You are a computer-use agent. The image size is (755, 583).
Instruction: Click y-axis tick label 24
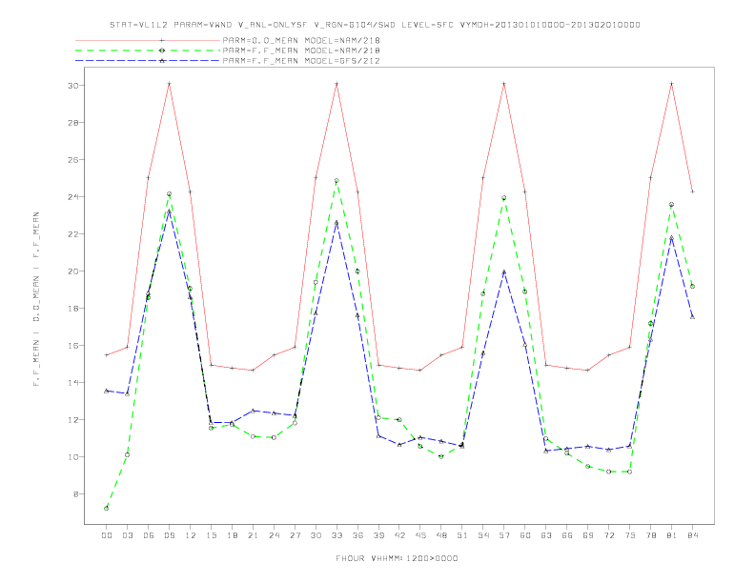(x=73, y=197)
